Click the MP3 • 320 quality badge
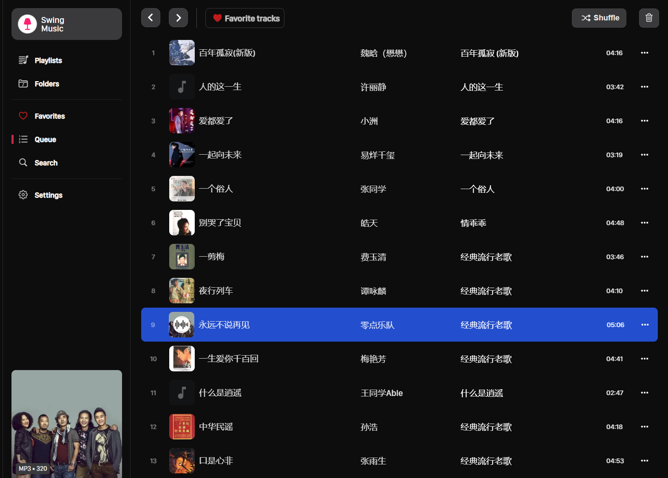668x478 pixels. point(33,468)
